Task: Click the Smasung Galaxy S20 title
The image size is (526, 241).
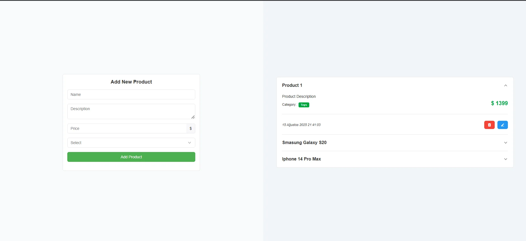Action: pos(304,143)
